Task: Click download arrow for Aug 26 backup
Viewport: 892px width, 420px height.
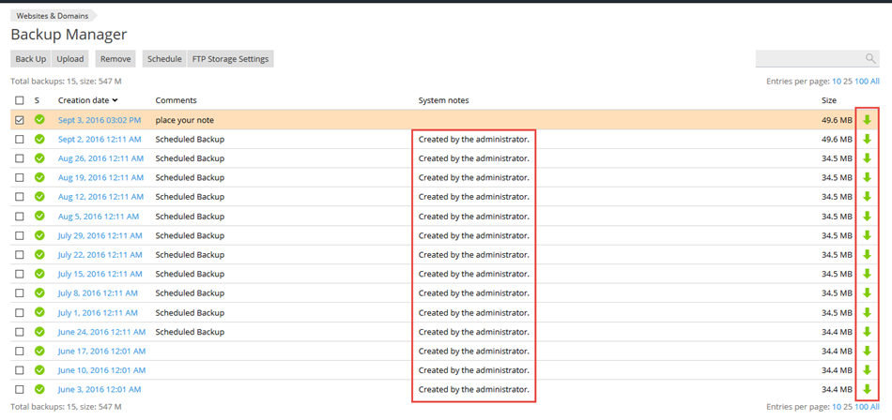Action: click(867, 158)
